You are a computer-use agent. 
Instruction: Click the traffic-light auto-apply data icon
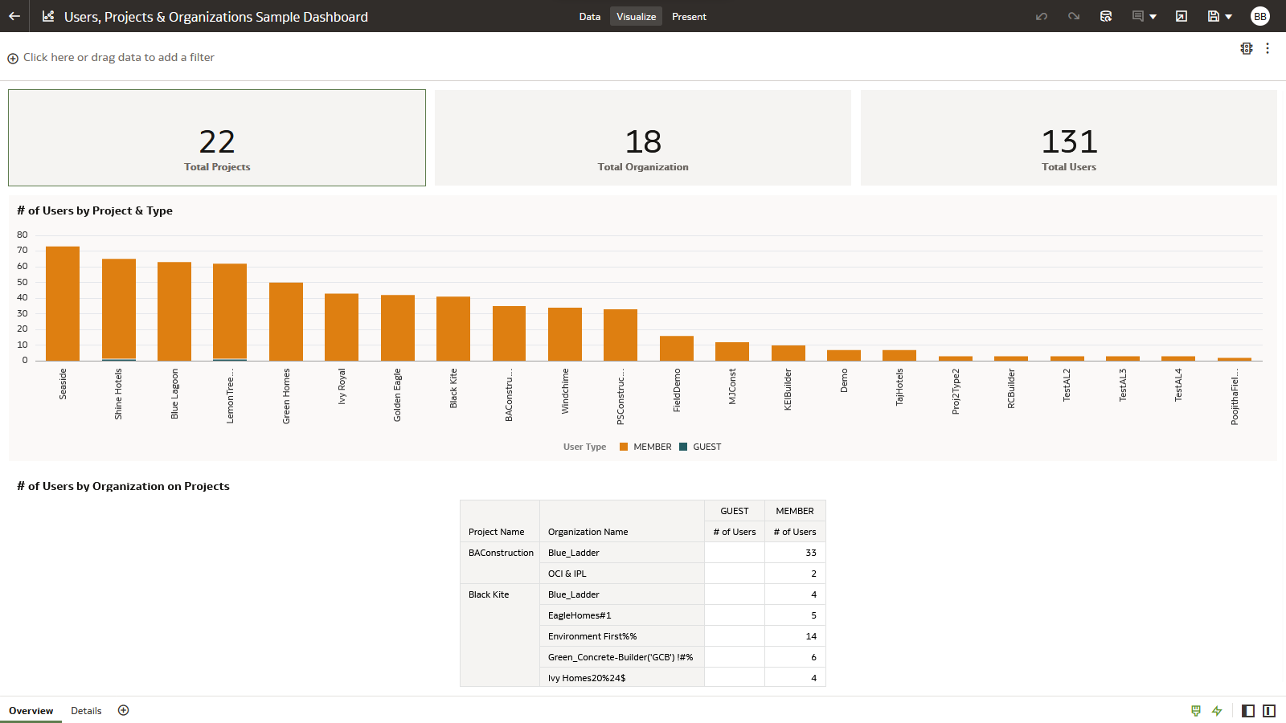1247,49
